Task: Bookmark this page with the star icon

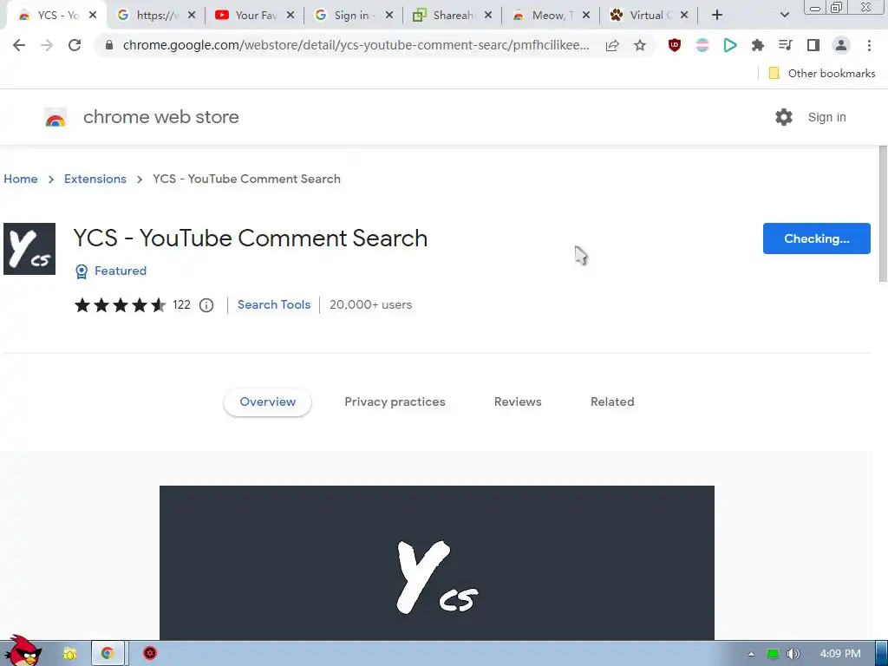Action: [640, 45]
